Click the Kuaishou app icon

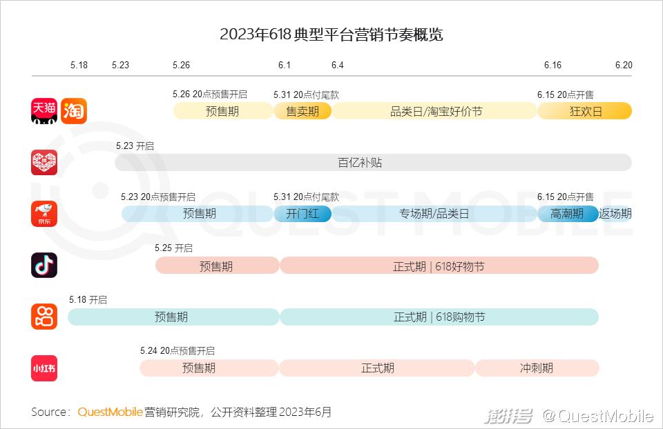click(x=44, y=317)
